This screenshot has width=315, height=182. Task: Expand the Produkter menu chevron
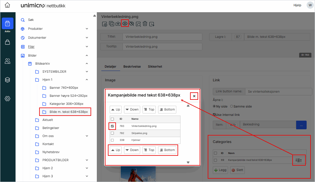(87, 29)
